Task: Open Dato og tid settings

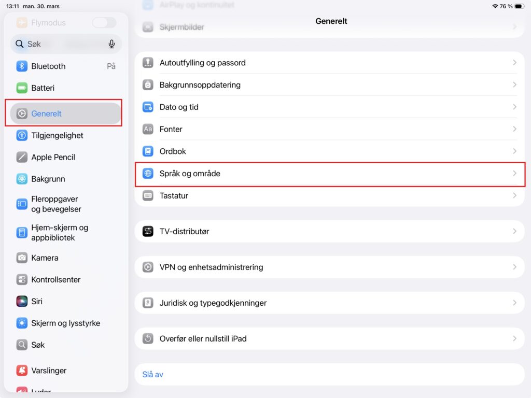Action: tap(329, 107)
